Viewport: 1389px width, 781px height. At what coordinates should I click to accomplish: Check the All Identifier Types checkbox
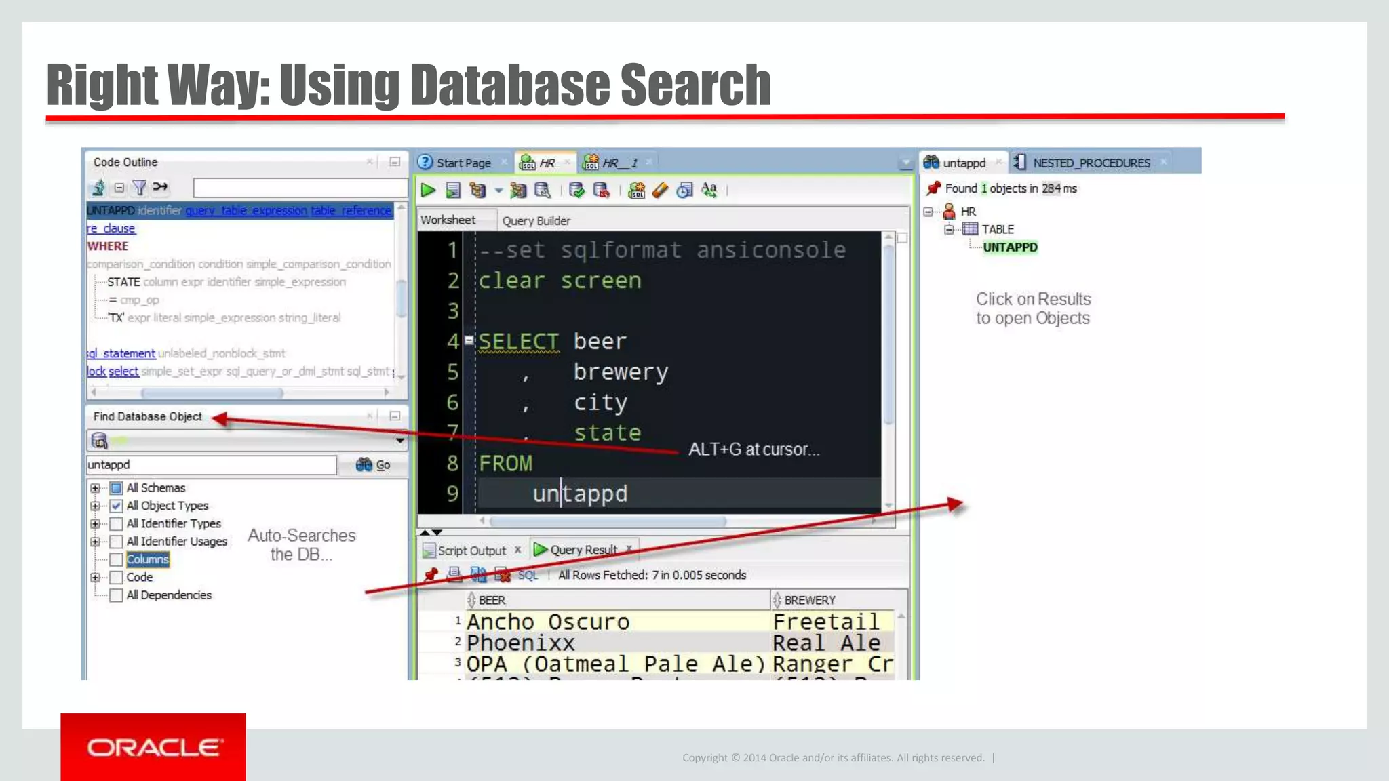click(x=116, y=523)
